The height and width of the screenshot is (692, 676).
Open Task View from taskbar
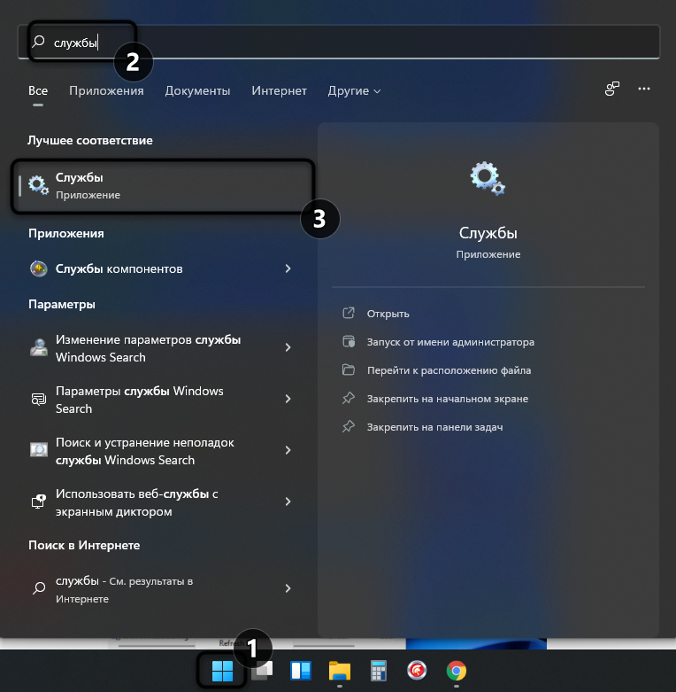262,671
